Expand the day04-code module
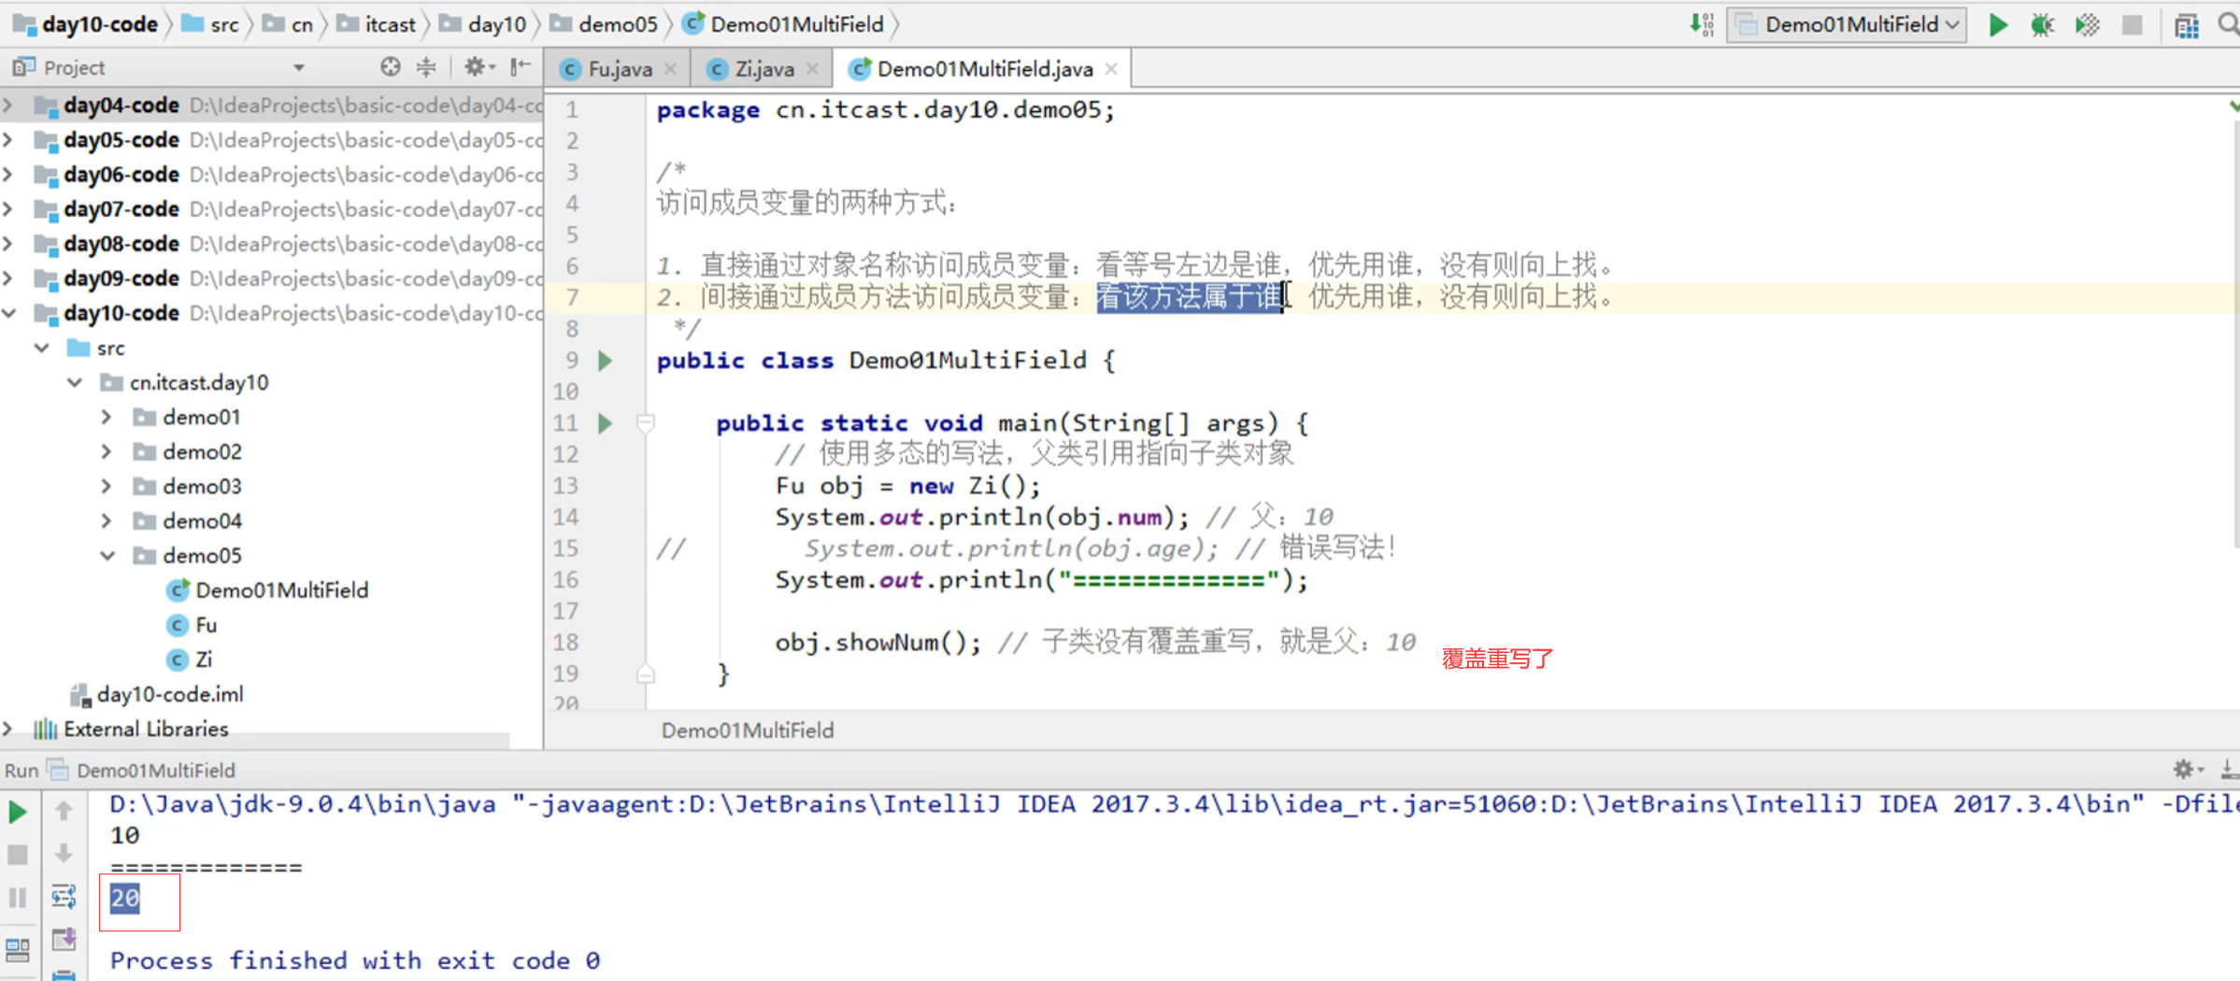Viewport: 2240px width, 981px height. 8,105
